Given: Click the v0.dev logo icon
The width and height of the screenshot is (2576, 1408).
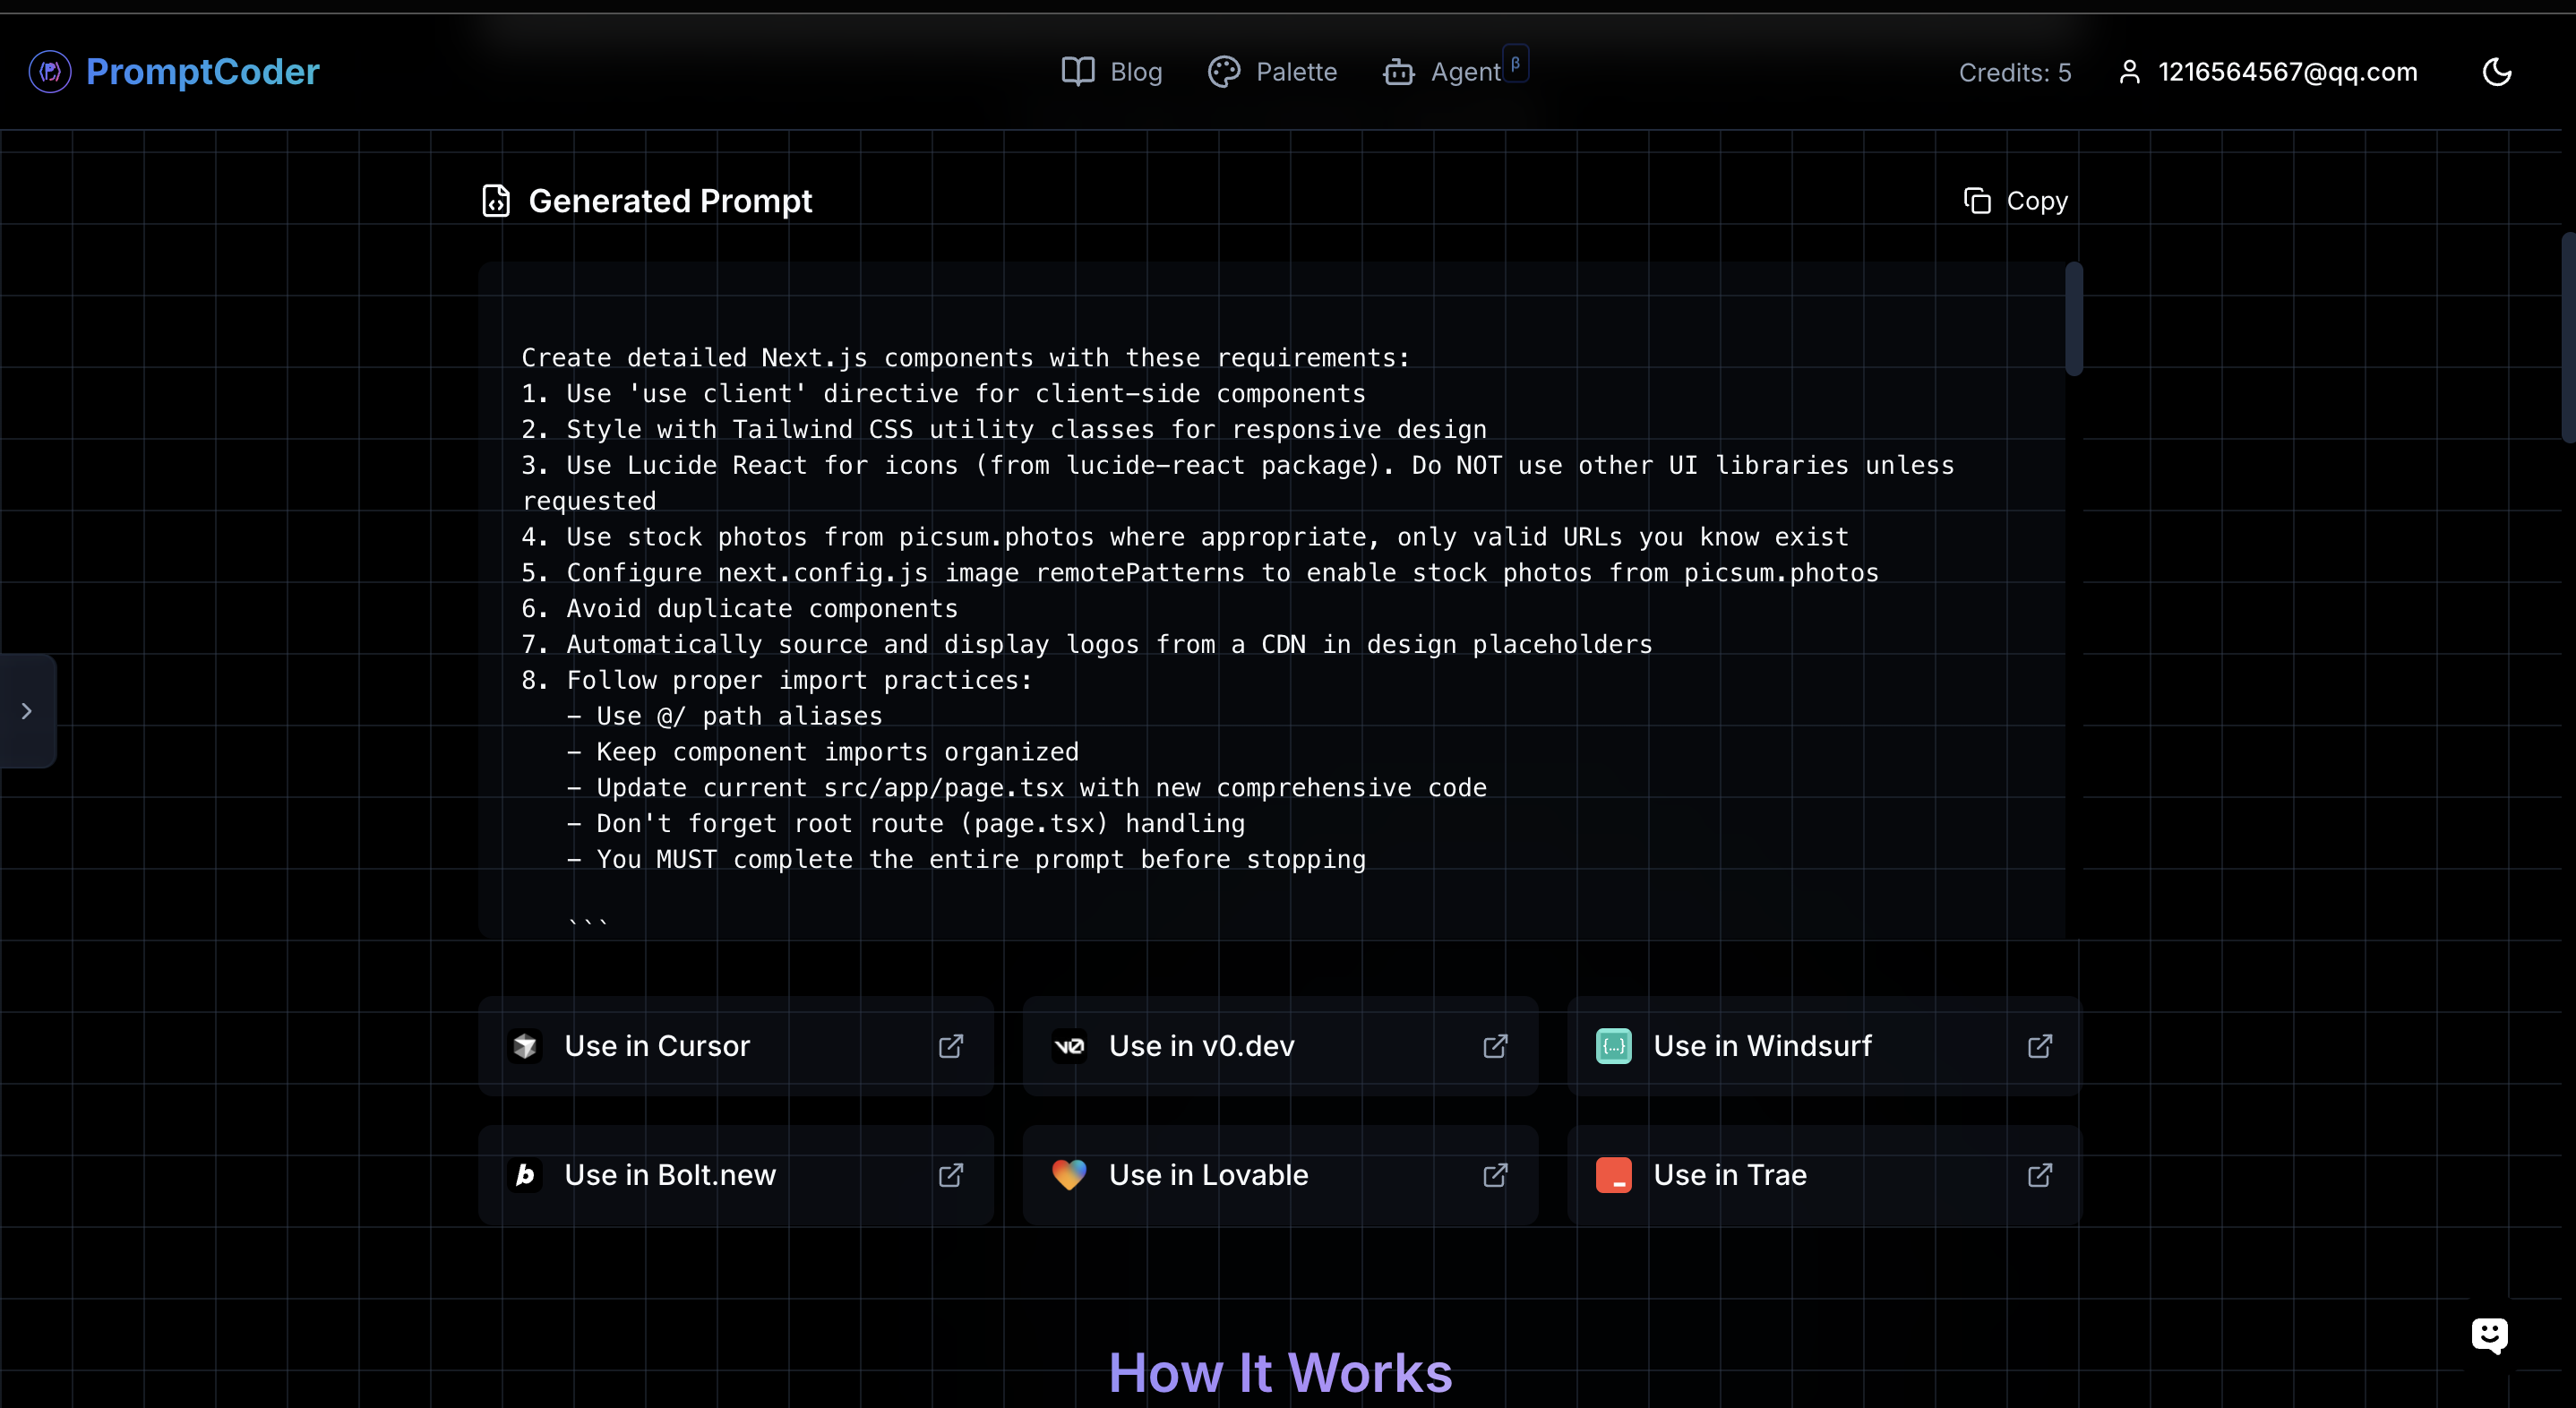Looking at the screenshot, I should [x=1069, y=1046].
